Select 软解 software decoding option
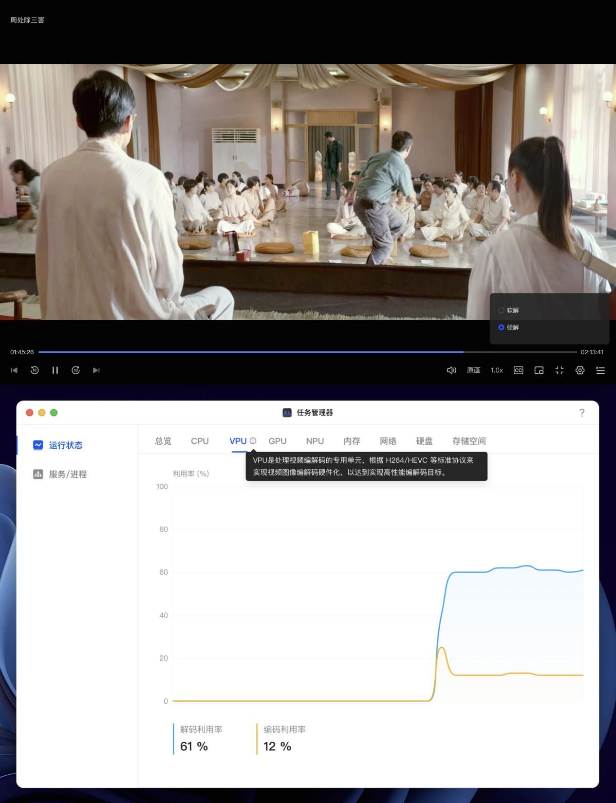Viewport: 616px width, 803px height. pos(508,310)
